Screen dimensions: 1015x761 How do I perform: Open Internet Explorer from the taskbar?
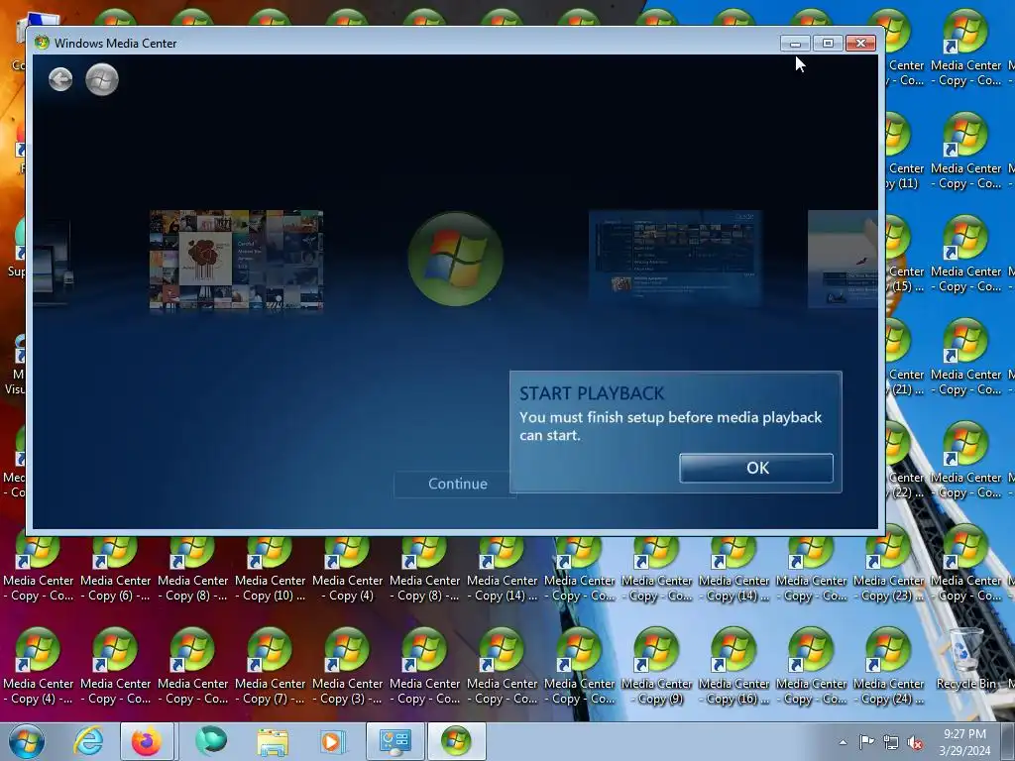tap(88, 741)
